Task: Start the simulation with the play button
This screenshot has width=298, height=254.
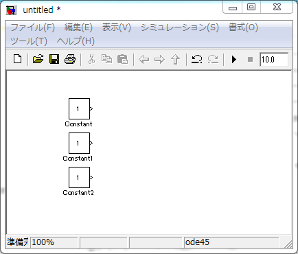Action: (x=234, y=60)
